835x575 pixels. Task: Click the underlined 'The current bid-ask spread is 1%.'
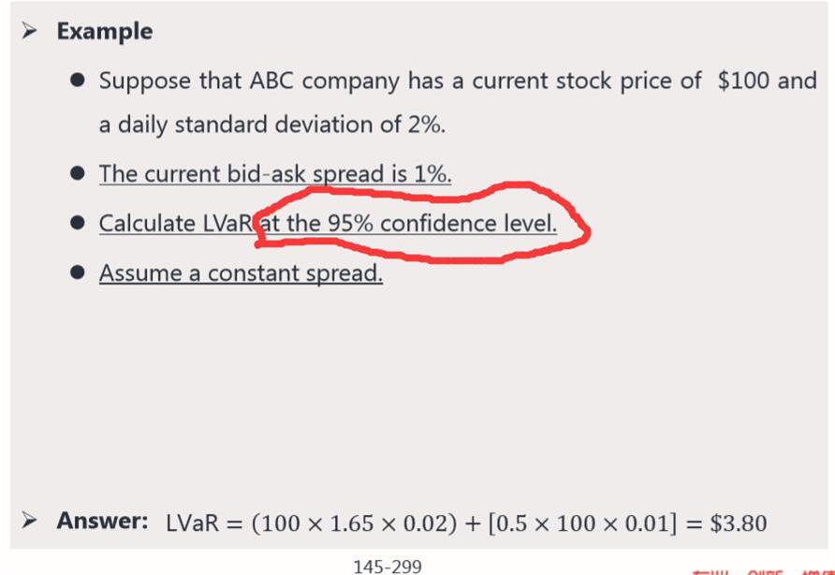click(275, 174)
